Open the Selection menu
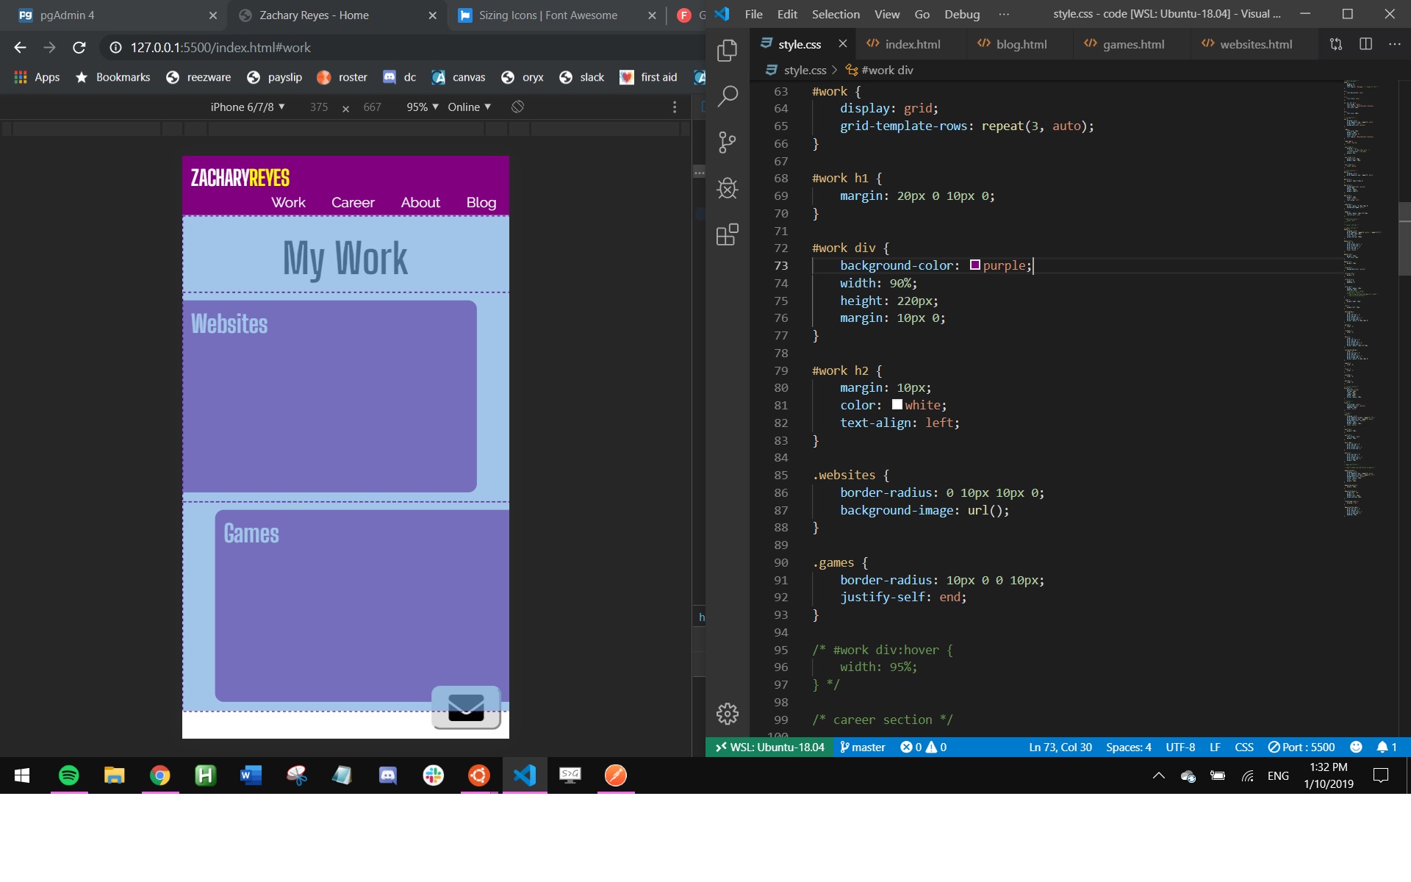 coord(835,14)
